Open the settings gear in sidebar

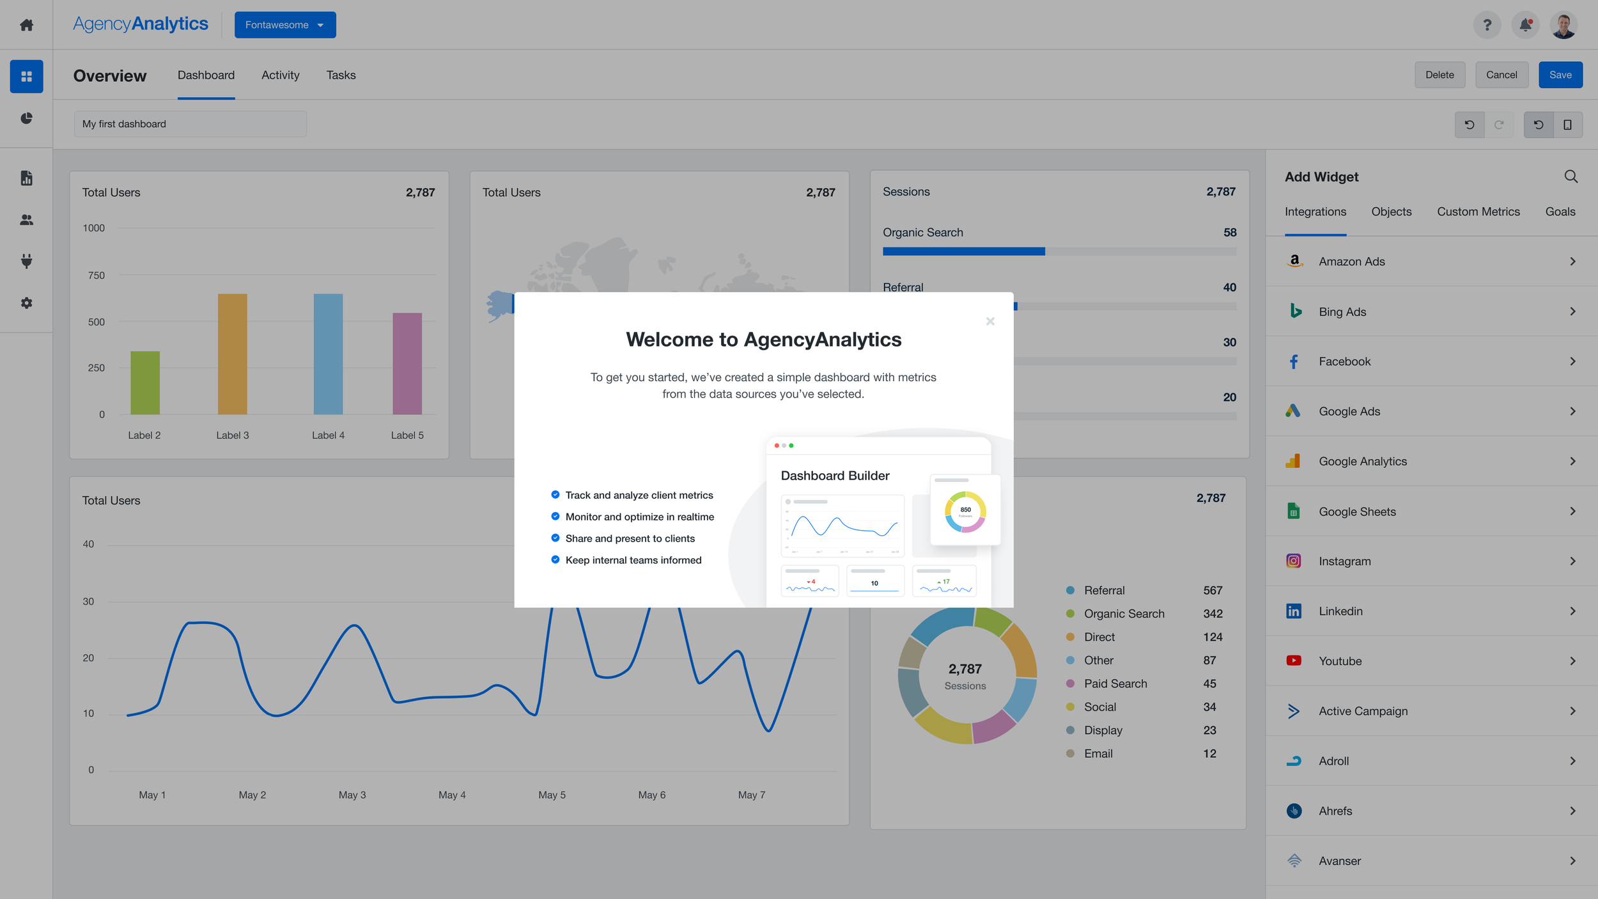[26, 303]
